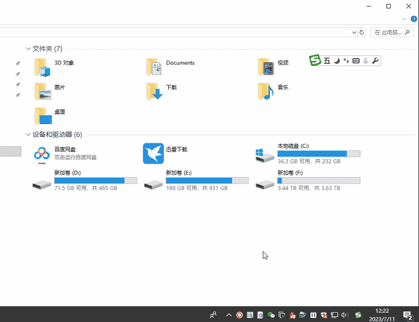Launch the 百度网盘 cloud icon

42,154
